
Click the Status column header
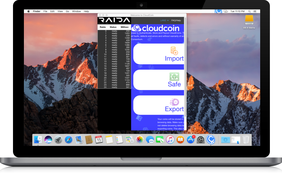(x=113, y=27)
